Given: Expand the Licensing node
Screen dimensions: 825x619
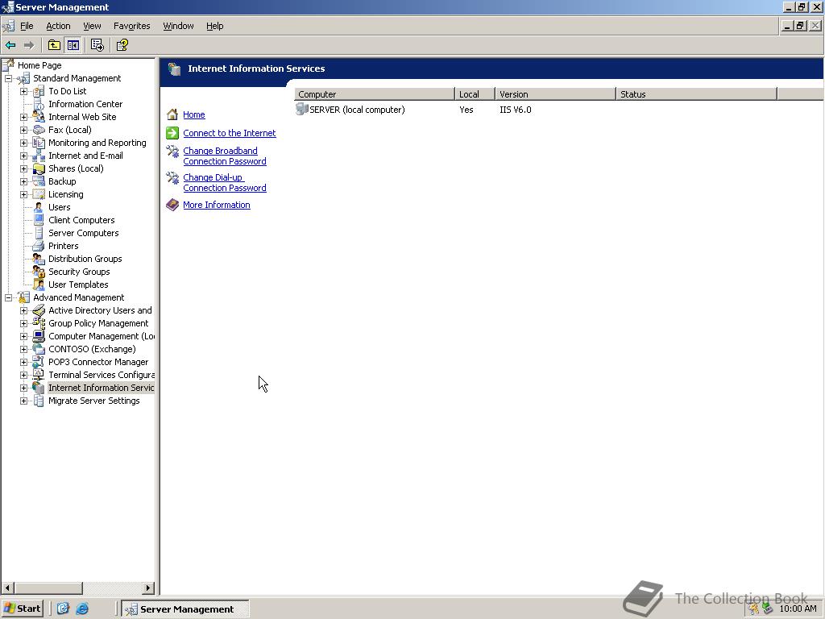Looking at the screenshot, I should click(23, 194).
